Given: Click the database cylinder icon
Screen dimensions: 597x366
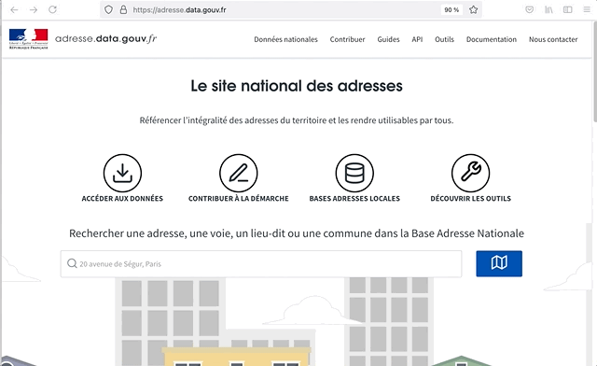Looking at the screenshot, I should point(354,173).
